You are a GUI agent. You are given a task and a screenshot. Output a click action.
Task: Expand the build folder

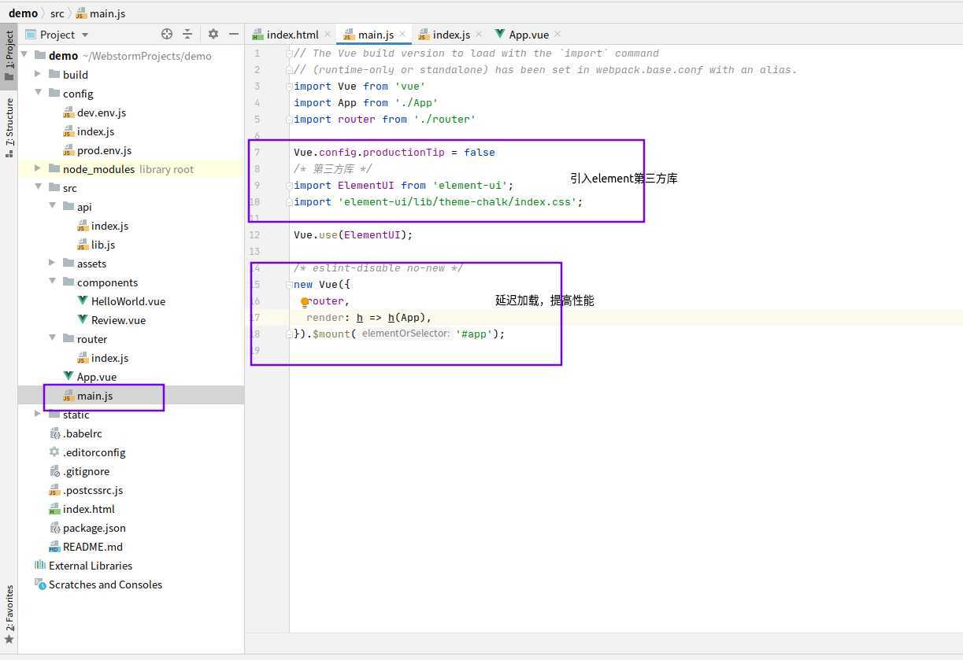pos(38,75)
